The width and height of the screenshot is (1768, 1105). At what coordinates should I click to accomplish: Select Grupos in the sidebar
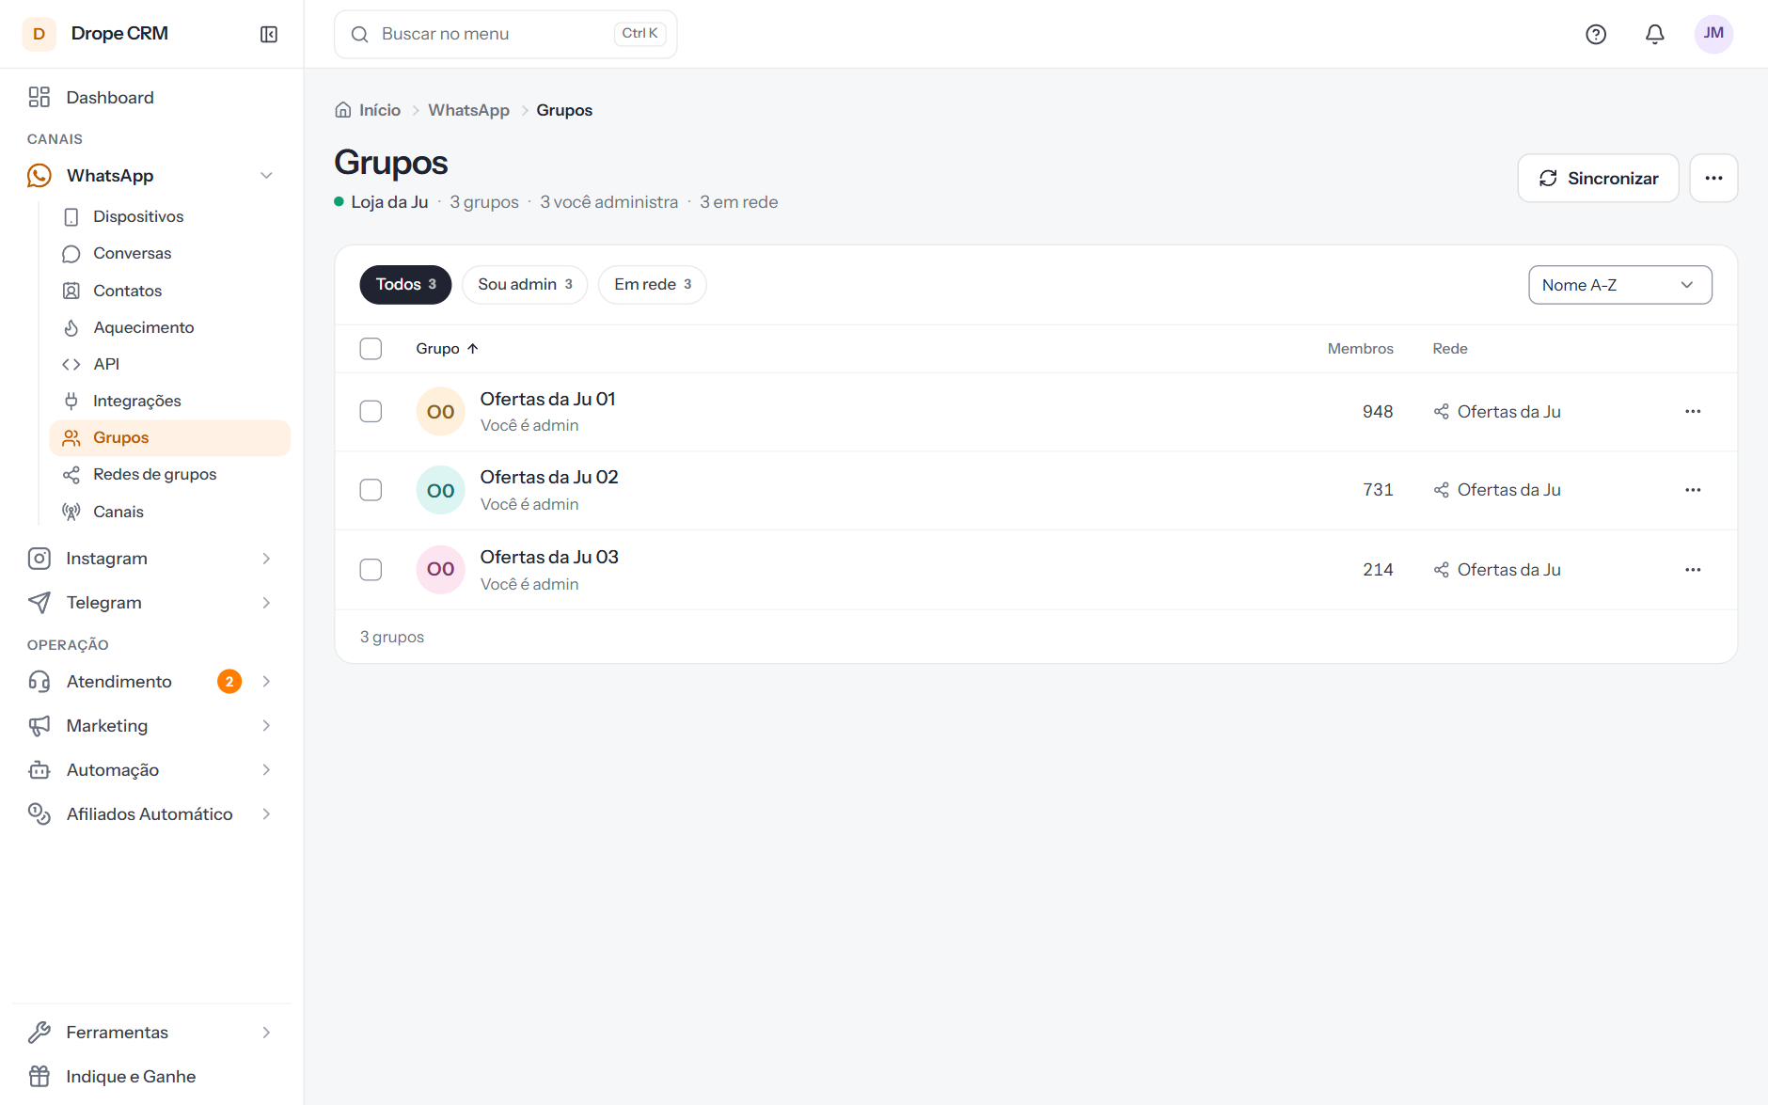point(169,438)
